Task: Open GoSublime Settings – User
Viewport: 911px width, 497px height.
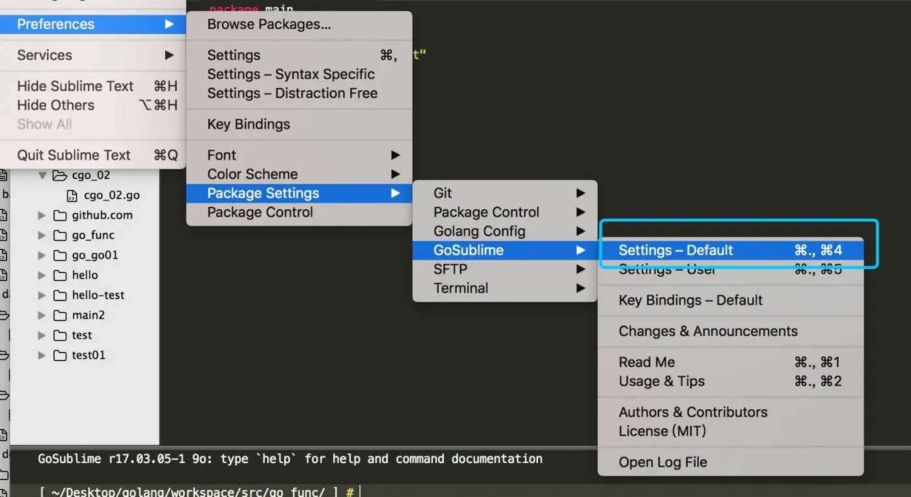Action: (731, 269)
